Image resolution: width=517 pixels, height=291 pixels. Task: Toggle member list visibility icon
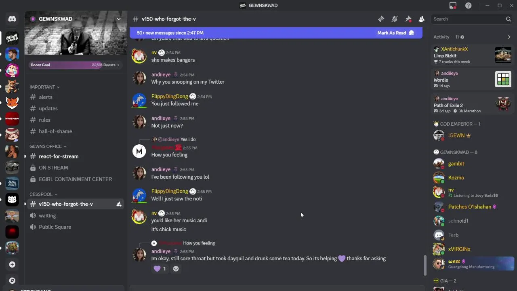422,19
